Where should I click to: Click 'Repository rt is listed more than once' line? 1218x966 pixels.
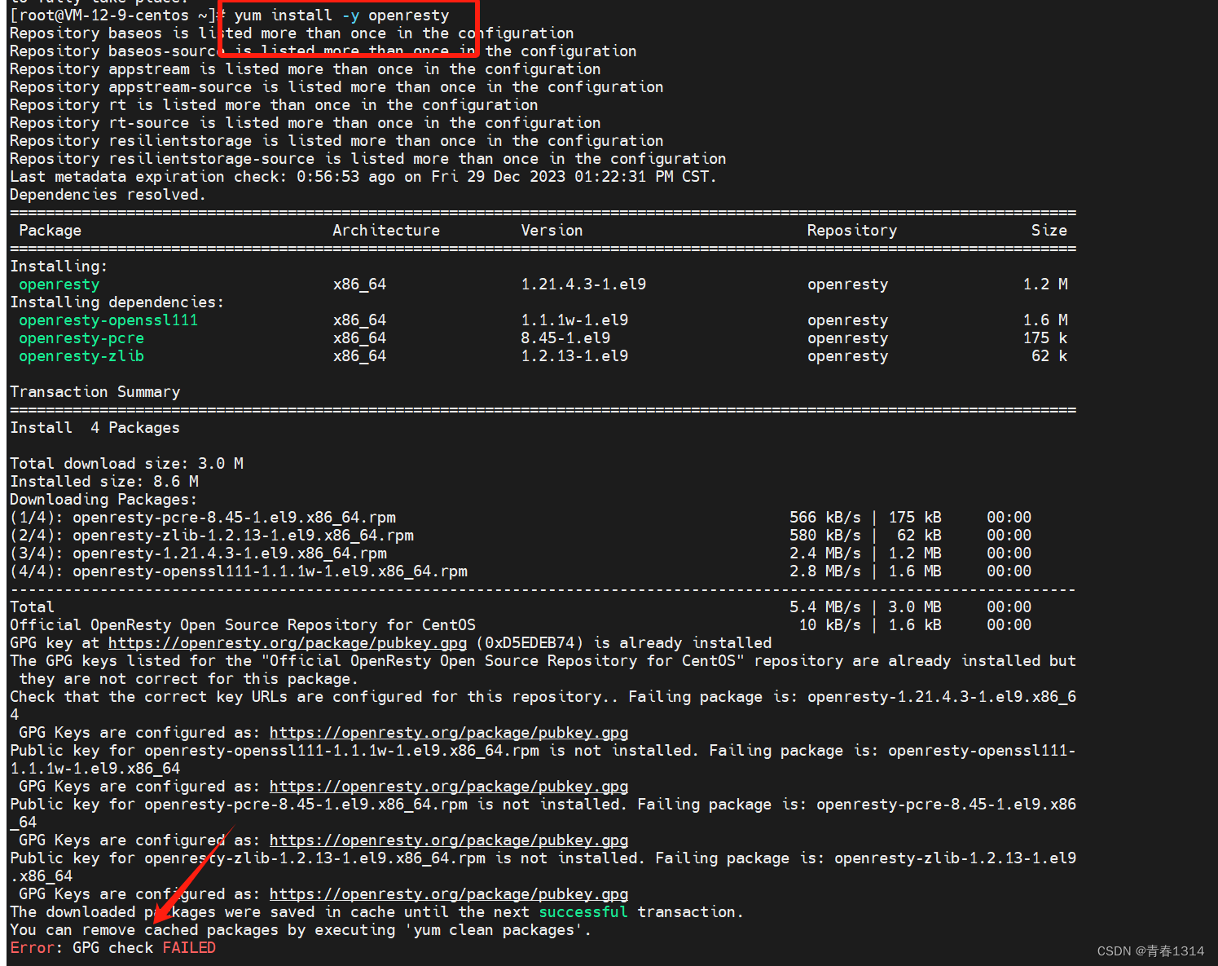coord(274,105)
